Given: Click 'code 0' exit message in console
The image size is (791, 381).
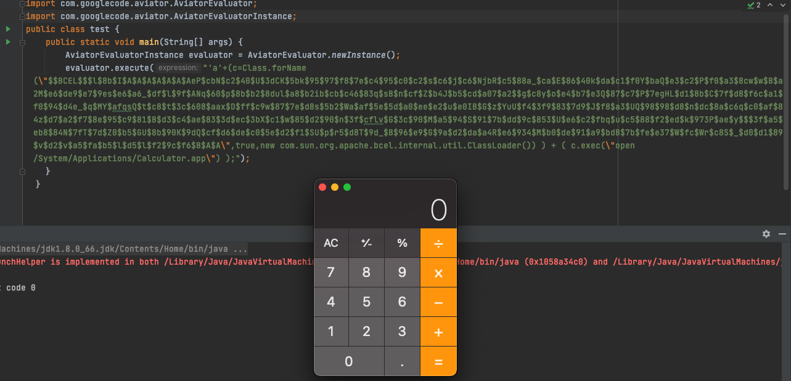Looking at the screenshot, I should tap(21, 287).
